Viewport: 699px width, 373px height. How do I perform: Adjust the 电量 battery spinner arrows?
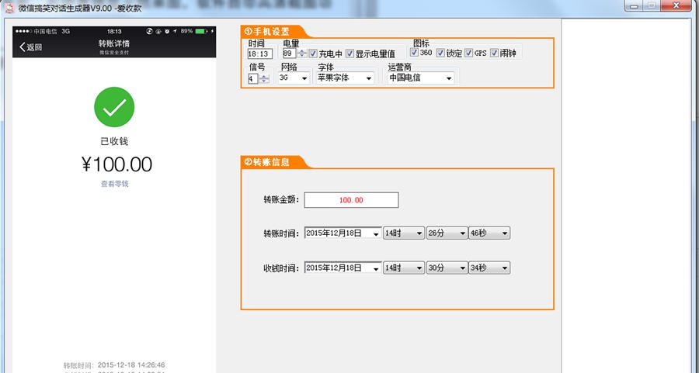pyautogui.click(x=302, y=54)
